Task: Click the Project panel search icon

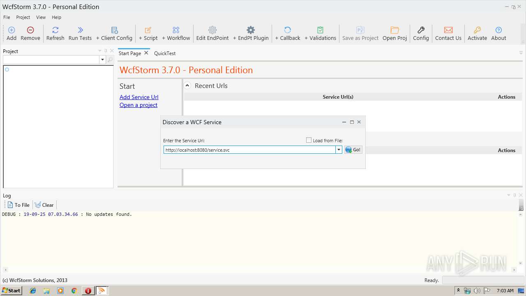Action: (x=110, y=60)
